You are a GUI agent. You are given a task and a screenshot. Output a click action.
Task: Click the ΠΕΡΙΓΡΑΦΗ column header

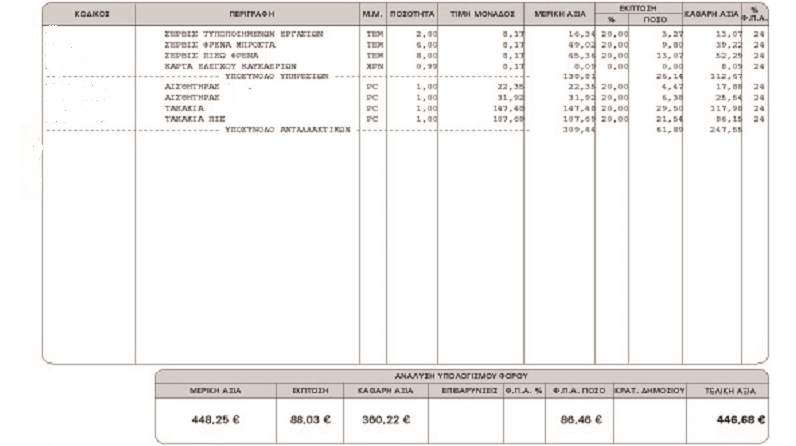(x=252, y=14)
